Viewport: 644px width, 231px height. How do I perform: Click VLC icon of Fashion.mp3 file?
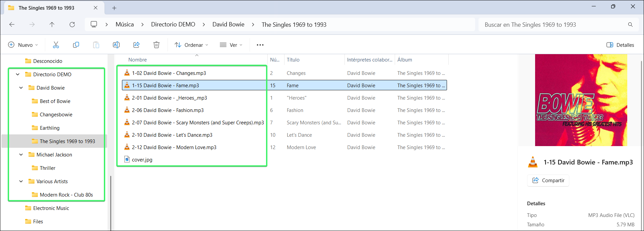point(127,110)
